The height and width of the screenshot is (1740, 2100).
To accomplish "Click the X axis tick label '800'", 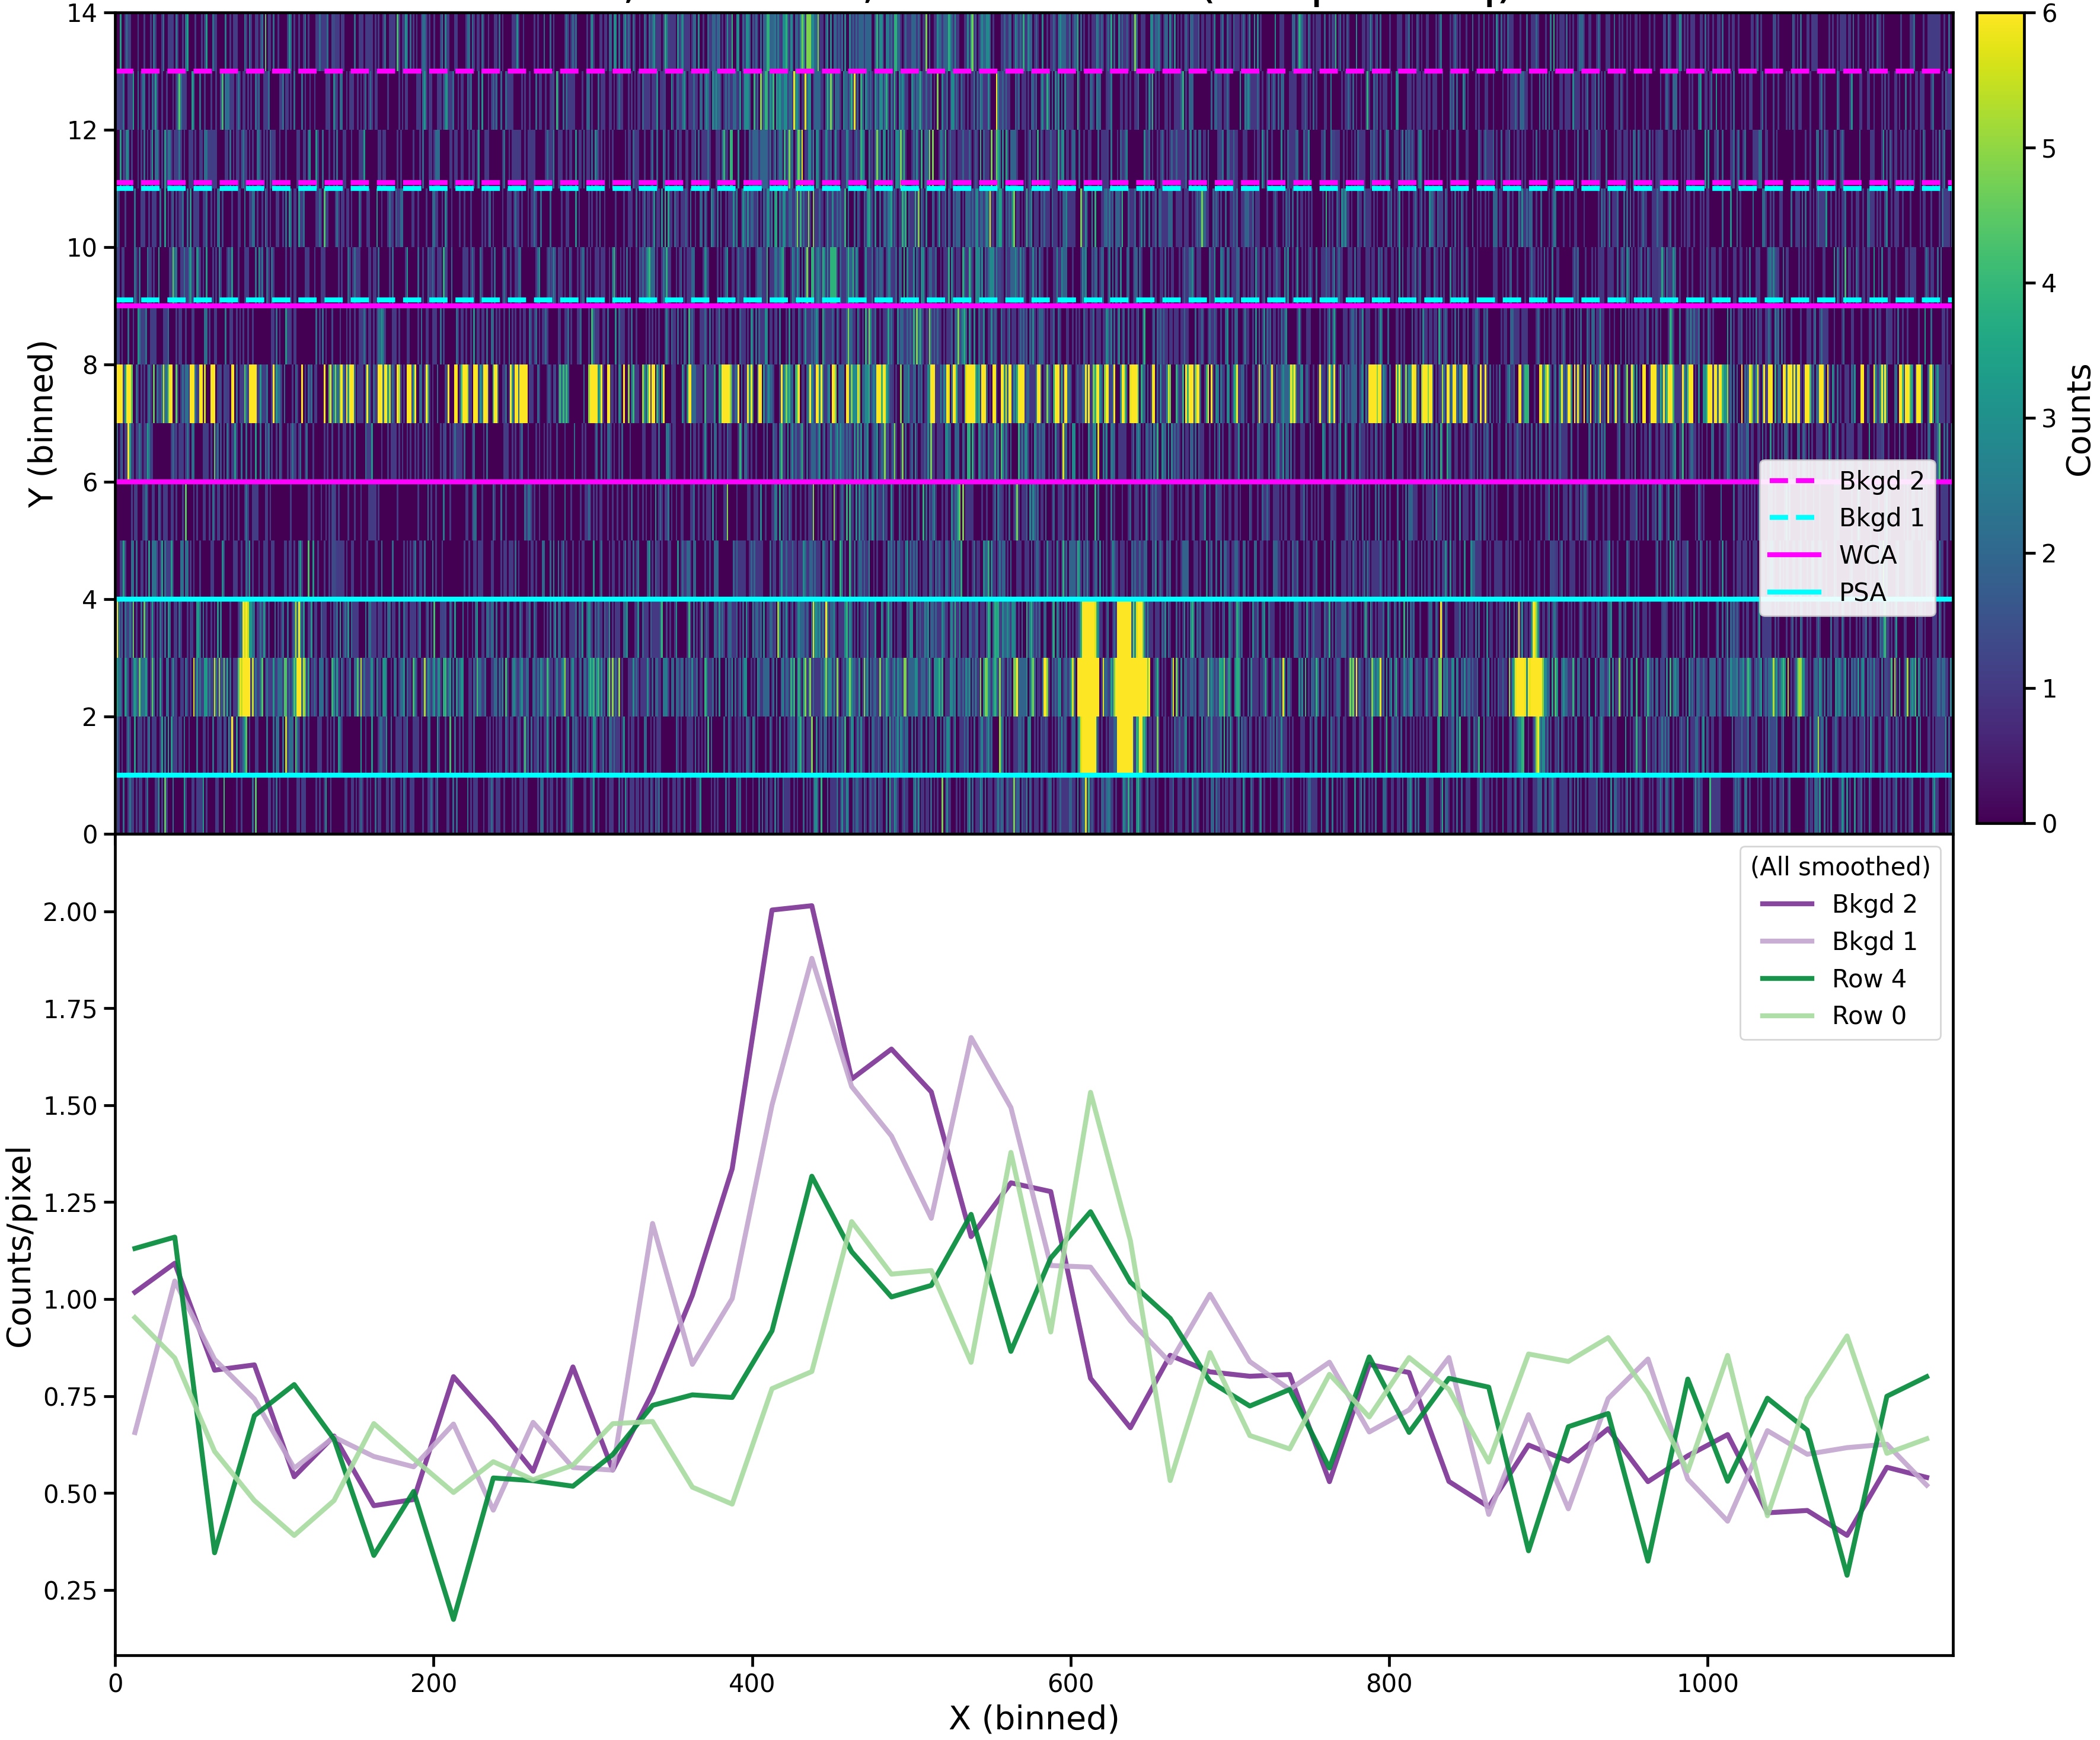I will tap(1389, 1683).
